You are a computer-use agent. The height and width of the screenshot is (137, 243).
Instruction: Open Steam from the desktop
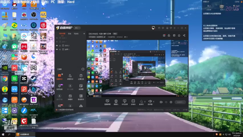click(33, 79)
